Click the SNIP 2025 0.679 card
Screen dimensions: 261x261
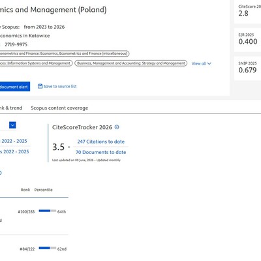(247, 69)
